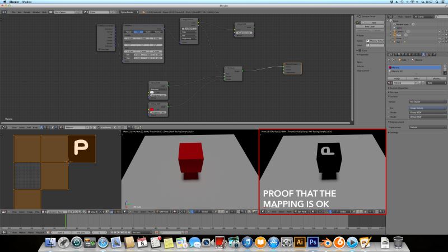
Task: Open the Modifiers properties tab icon
Action: [x=417, y=54]
